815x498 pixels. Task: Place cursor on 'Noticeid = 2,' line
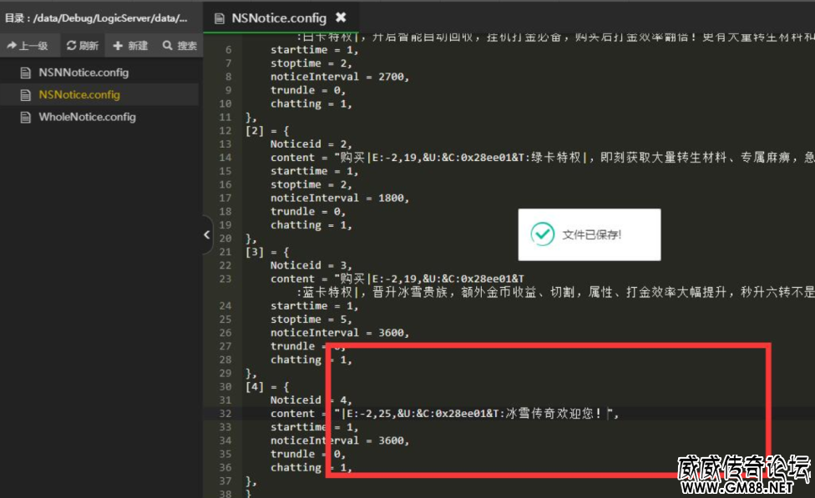(311, 143)
